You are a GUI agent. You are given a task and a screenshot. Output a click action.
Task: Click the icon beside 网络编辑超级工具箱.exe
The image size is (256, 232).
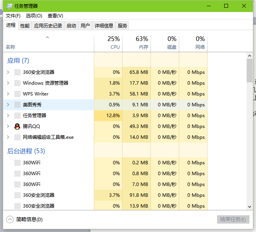pos(17,137)
